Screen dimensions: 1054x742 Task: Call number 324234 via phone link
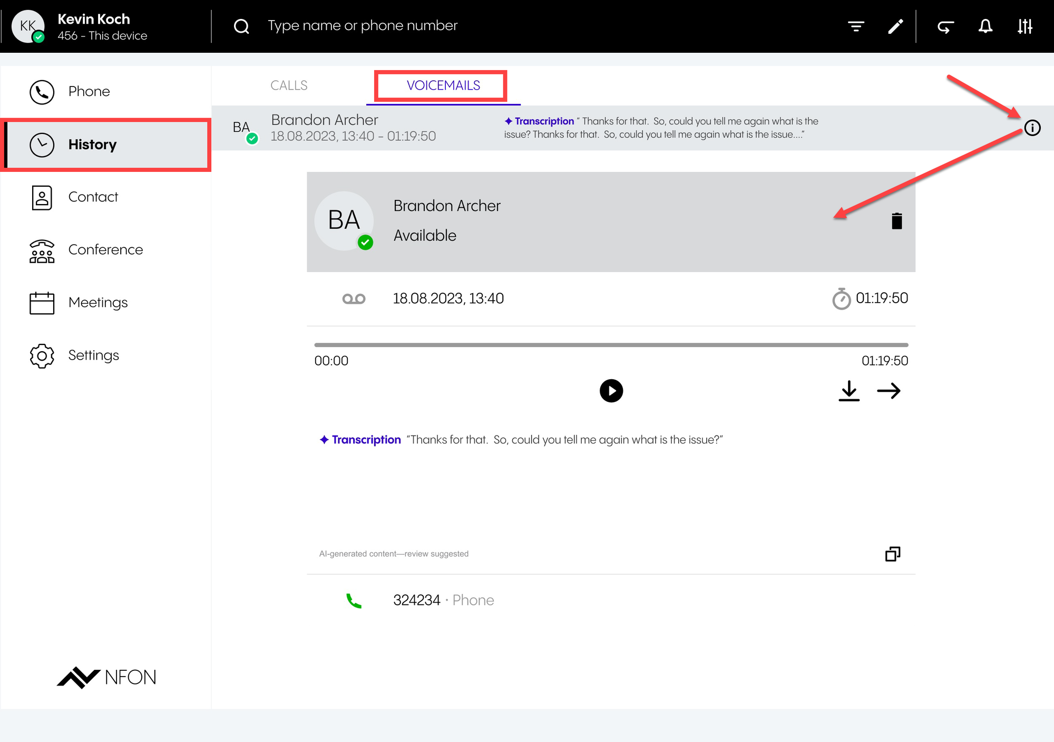416,600
